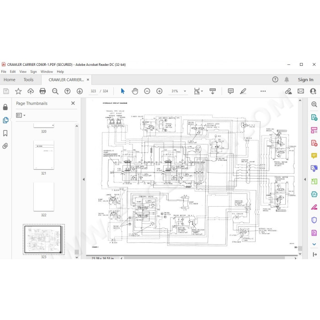Open the Edit menu
The height and width of the screenshot is (320, 320).
pyautogui.click(x=13, y=72)
